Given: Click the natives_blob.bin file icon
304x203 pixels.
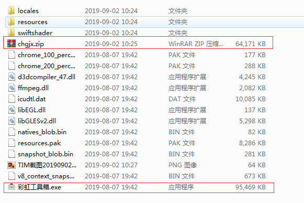Looking at the screenshot, I should pos(12,132).
